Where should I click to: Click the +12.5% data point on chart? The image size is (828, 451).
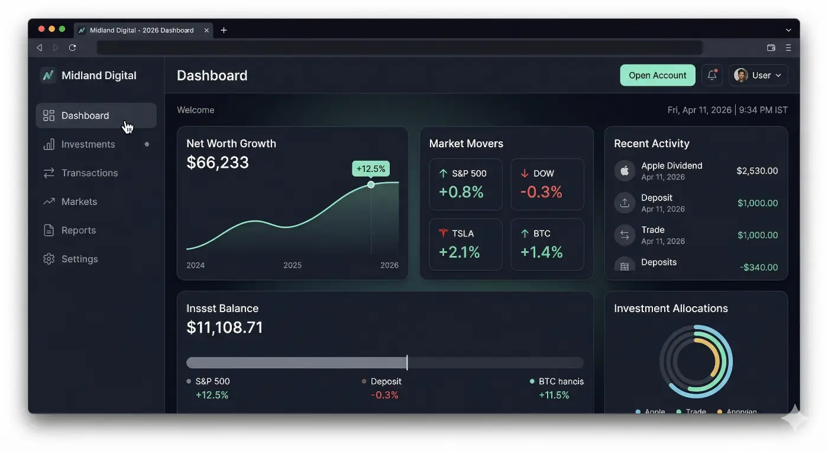(x=371, y=184)
